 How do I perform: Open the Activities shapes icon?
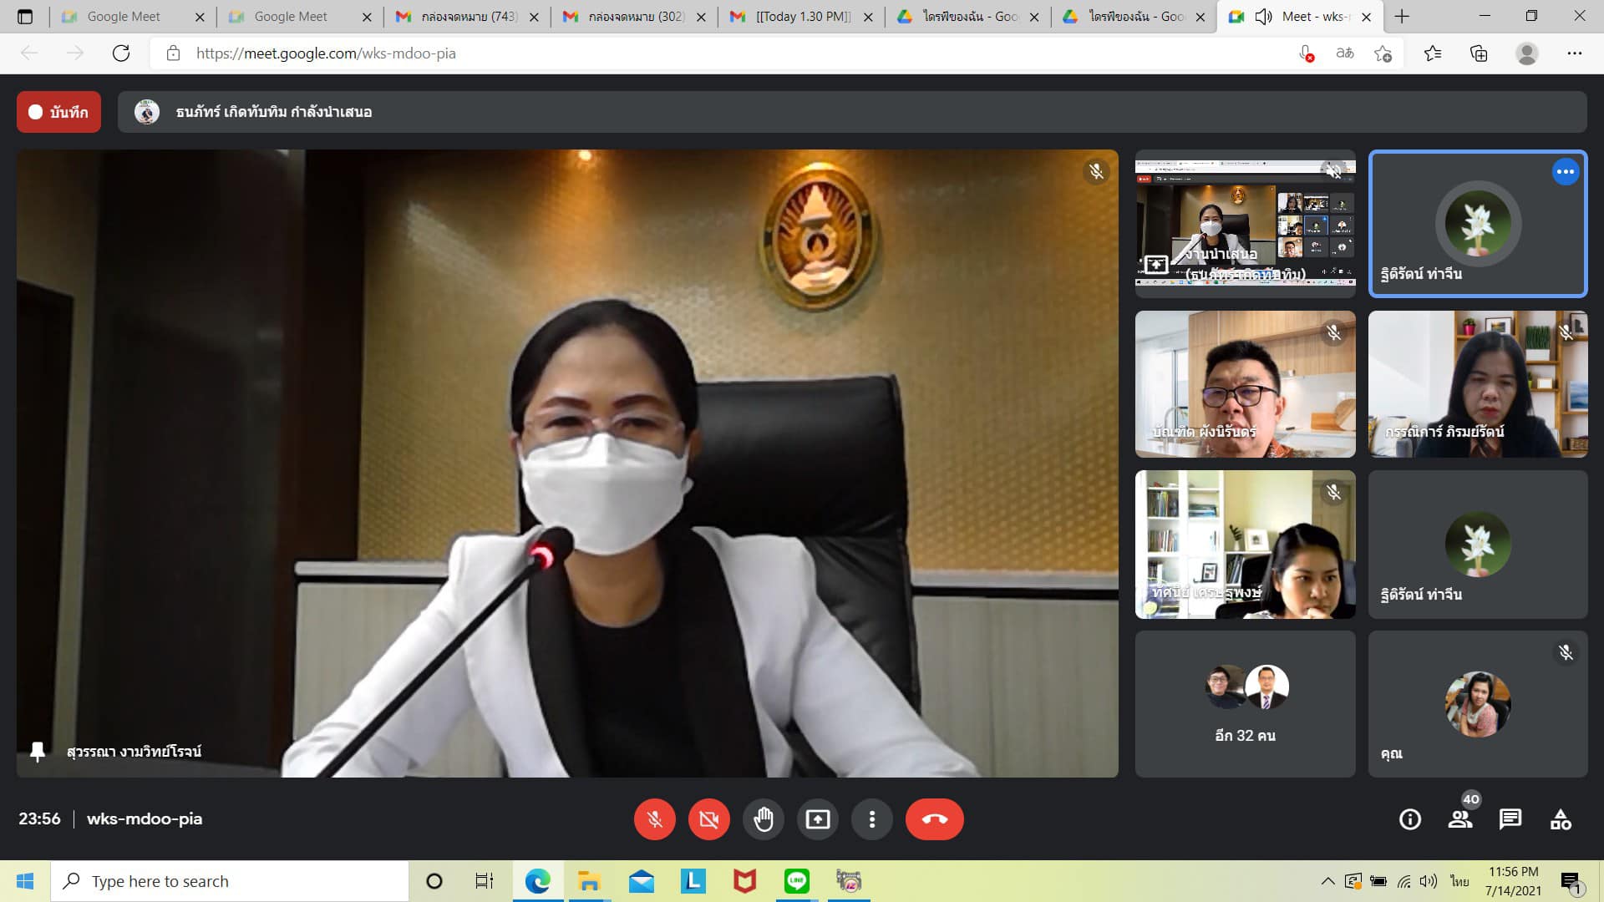pyautogui.click(x=1561, y=819)
